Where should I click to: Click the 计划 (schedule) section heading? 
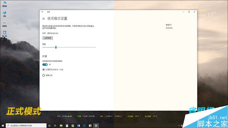coord(45,56)
